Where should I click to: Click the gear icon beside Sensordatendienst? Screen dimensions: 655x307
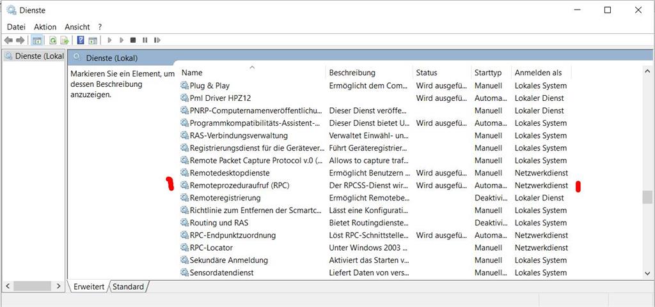[x=184, y=273]
